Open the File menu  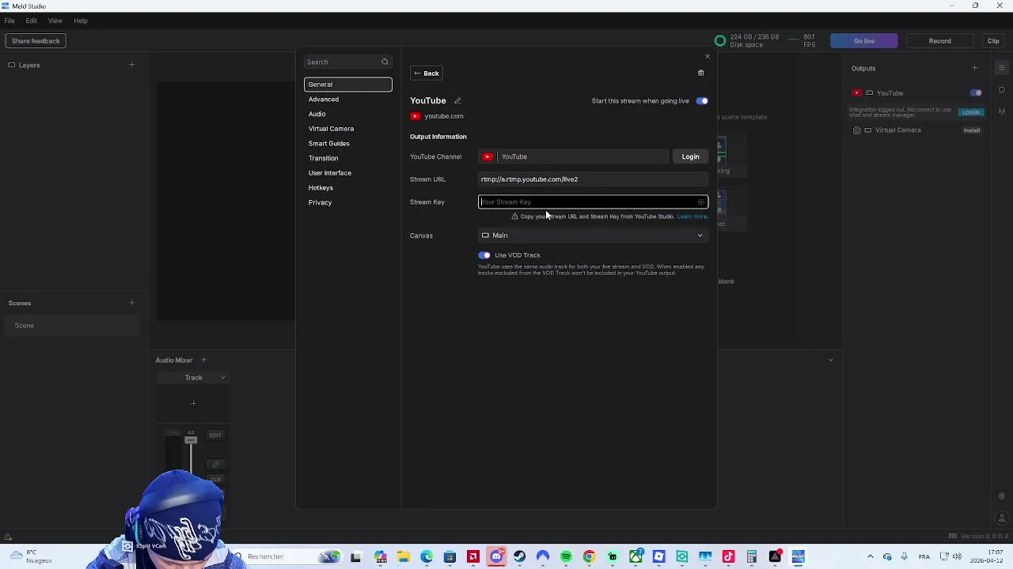coord(9,21)
